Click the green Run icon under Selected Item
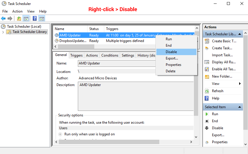The image size is (248, 154). (206, 114)
